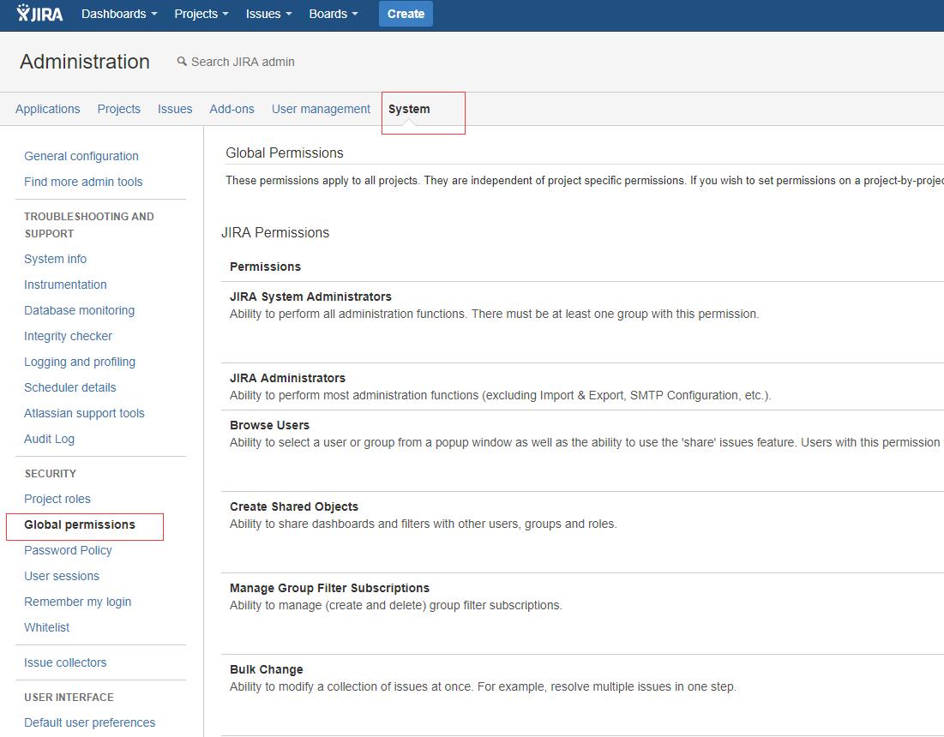The width and height of the screenshot is (944, 737).
Task: View Scheduler details
Action: pos(69,387)
